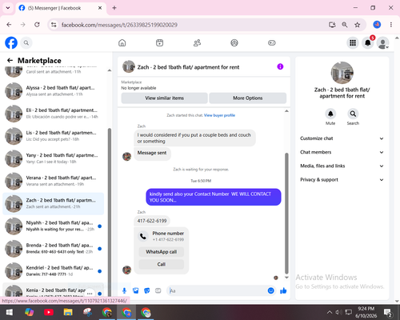Open Groups icon in top navigation
Viewport: 400px width, 320px height.
tap(234, 42)
